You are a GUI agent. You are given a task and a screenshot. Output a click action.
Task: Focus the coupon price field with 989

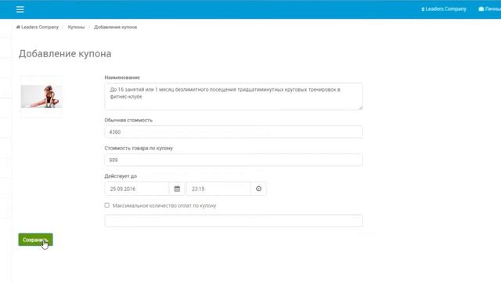point(233,160)
